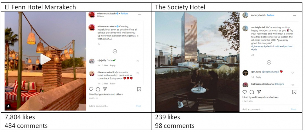The image size is (305, 132).
Task: Follow the elfennmarrakech account
Action: point(125,14)
